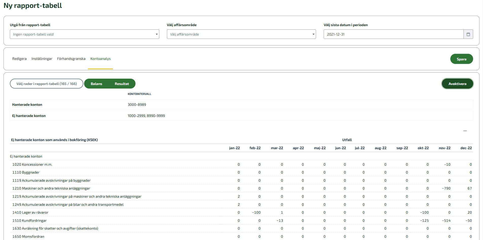Select row 1020 Koncessioner m.m.
Viewport: 483px width, 240px height.
pos(241,164)
